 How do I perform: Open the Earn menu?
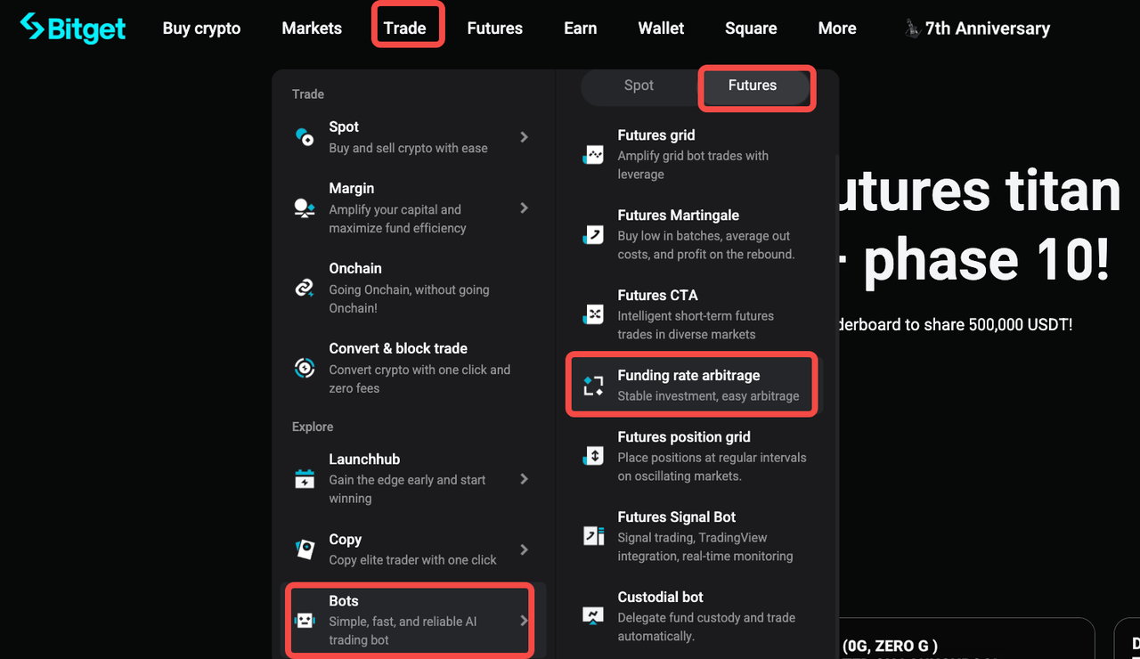pos(580,28)
